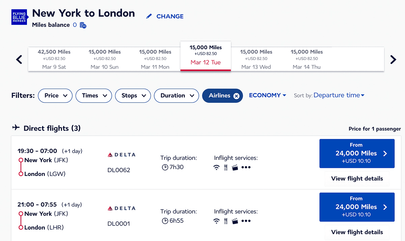Open Sort by Departure time dropdown
The width and height of the screenshot is (405, 241).
(339, 95)
